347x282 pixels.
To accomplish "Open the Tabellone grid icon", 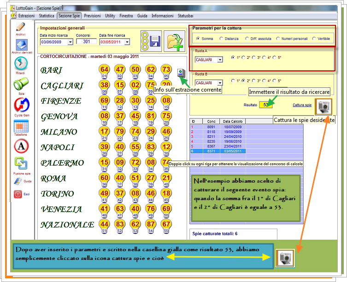I will [21, 126].
